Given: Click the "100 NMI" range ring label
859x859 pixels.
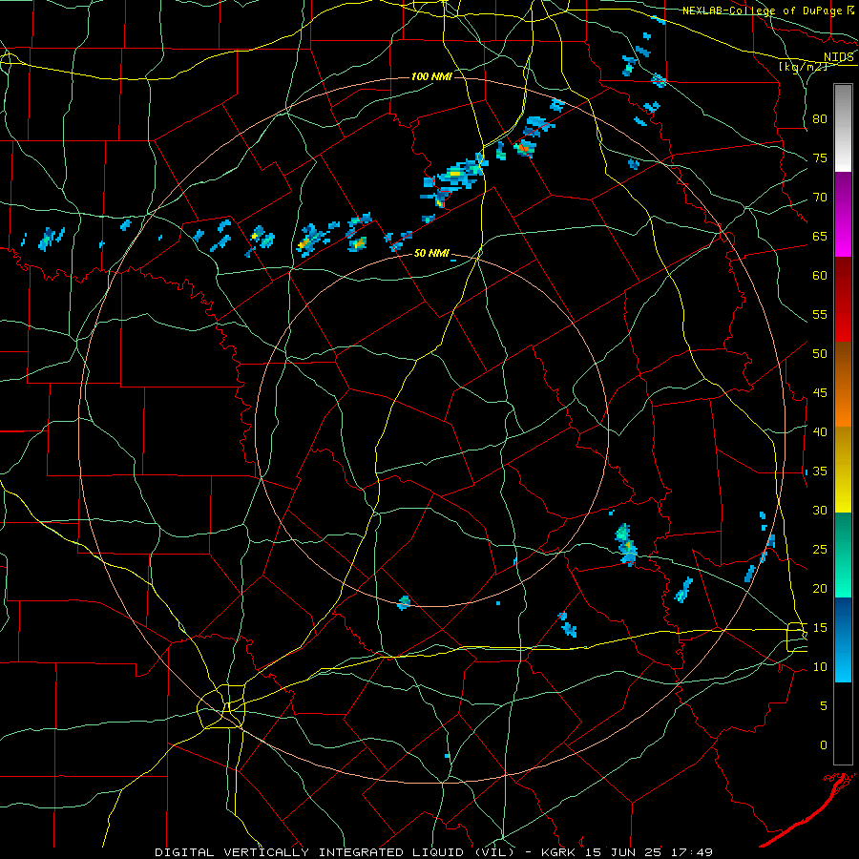Looking at the screenshot, I should click(x=431, y=76).
